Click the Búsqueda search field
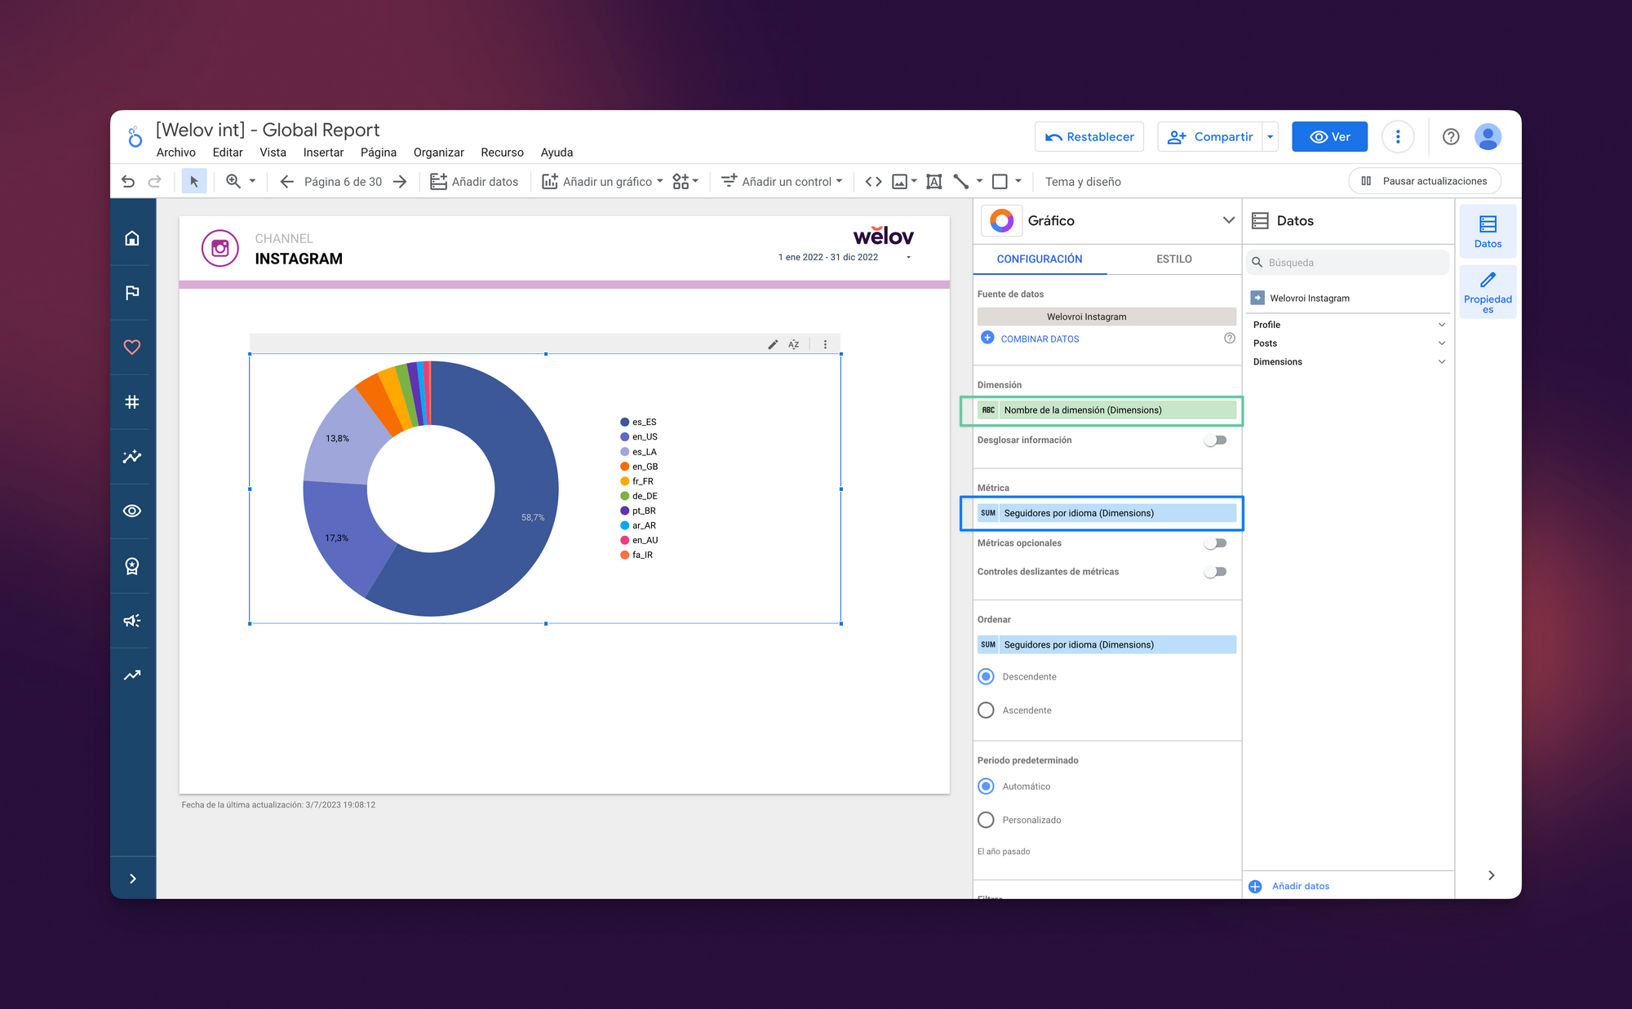1632x1009 pixels. click(x=1348, y=263)
